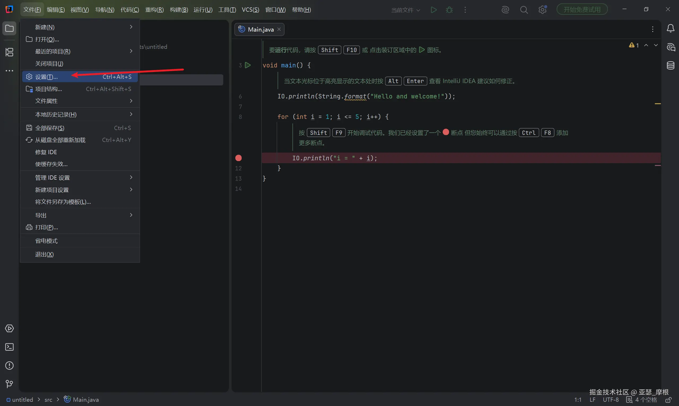Select 将文件另存为模板(L)... entry
Image resolution: width=679 pixels, height=406 pixels.
pos(80,202)
